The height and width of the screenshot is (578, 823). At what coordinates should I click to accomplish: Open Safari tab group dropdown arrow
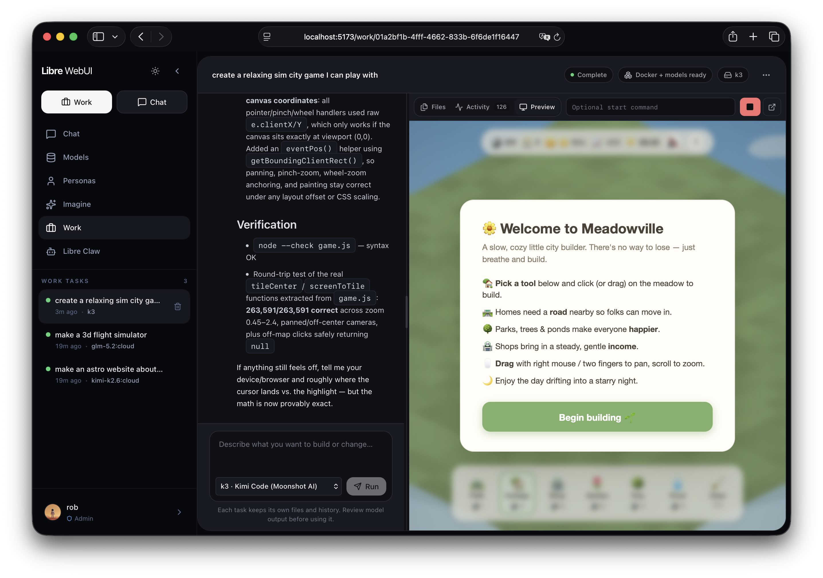point(115,37)
